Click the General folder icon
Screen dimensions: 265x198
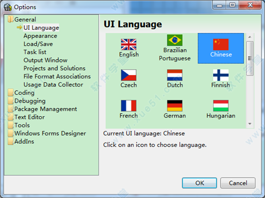tap(11, 20)
